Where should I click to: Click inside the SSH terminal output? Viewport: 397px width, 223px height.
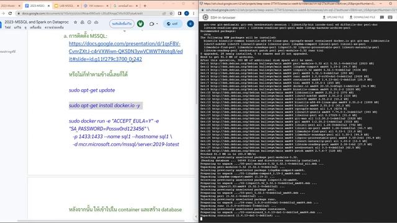tap(298, 121)
